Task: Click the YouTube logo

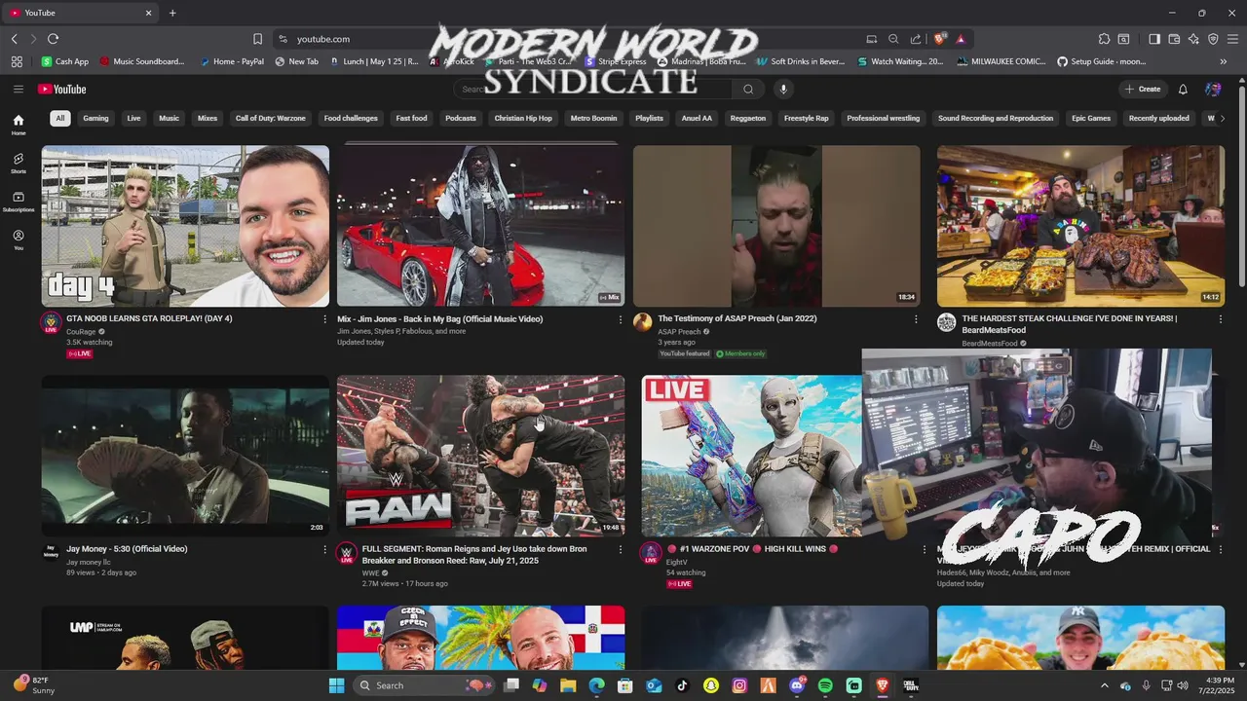Action: tap(62, 89)
